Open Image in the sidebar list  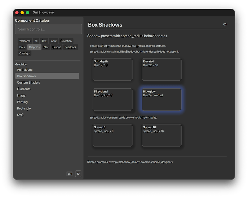(x=47, y=95)
